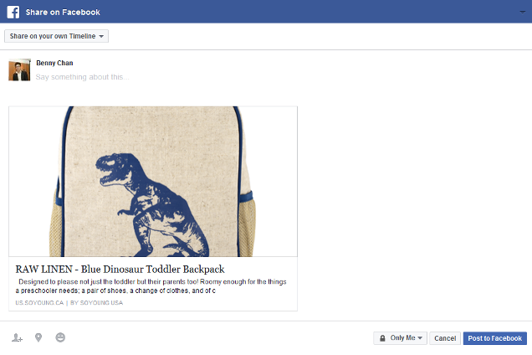This screenshot has width=532, height=355.
Task: Open the Only Me privacy dropdown
Action: point(400,338)
